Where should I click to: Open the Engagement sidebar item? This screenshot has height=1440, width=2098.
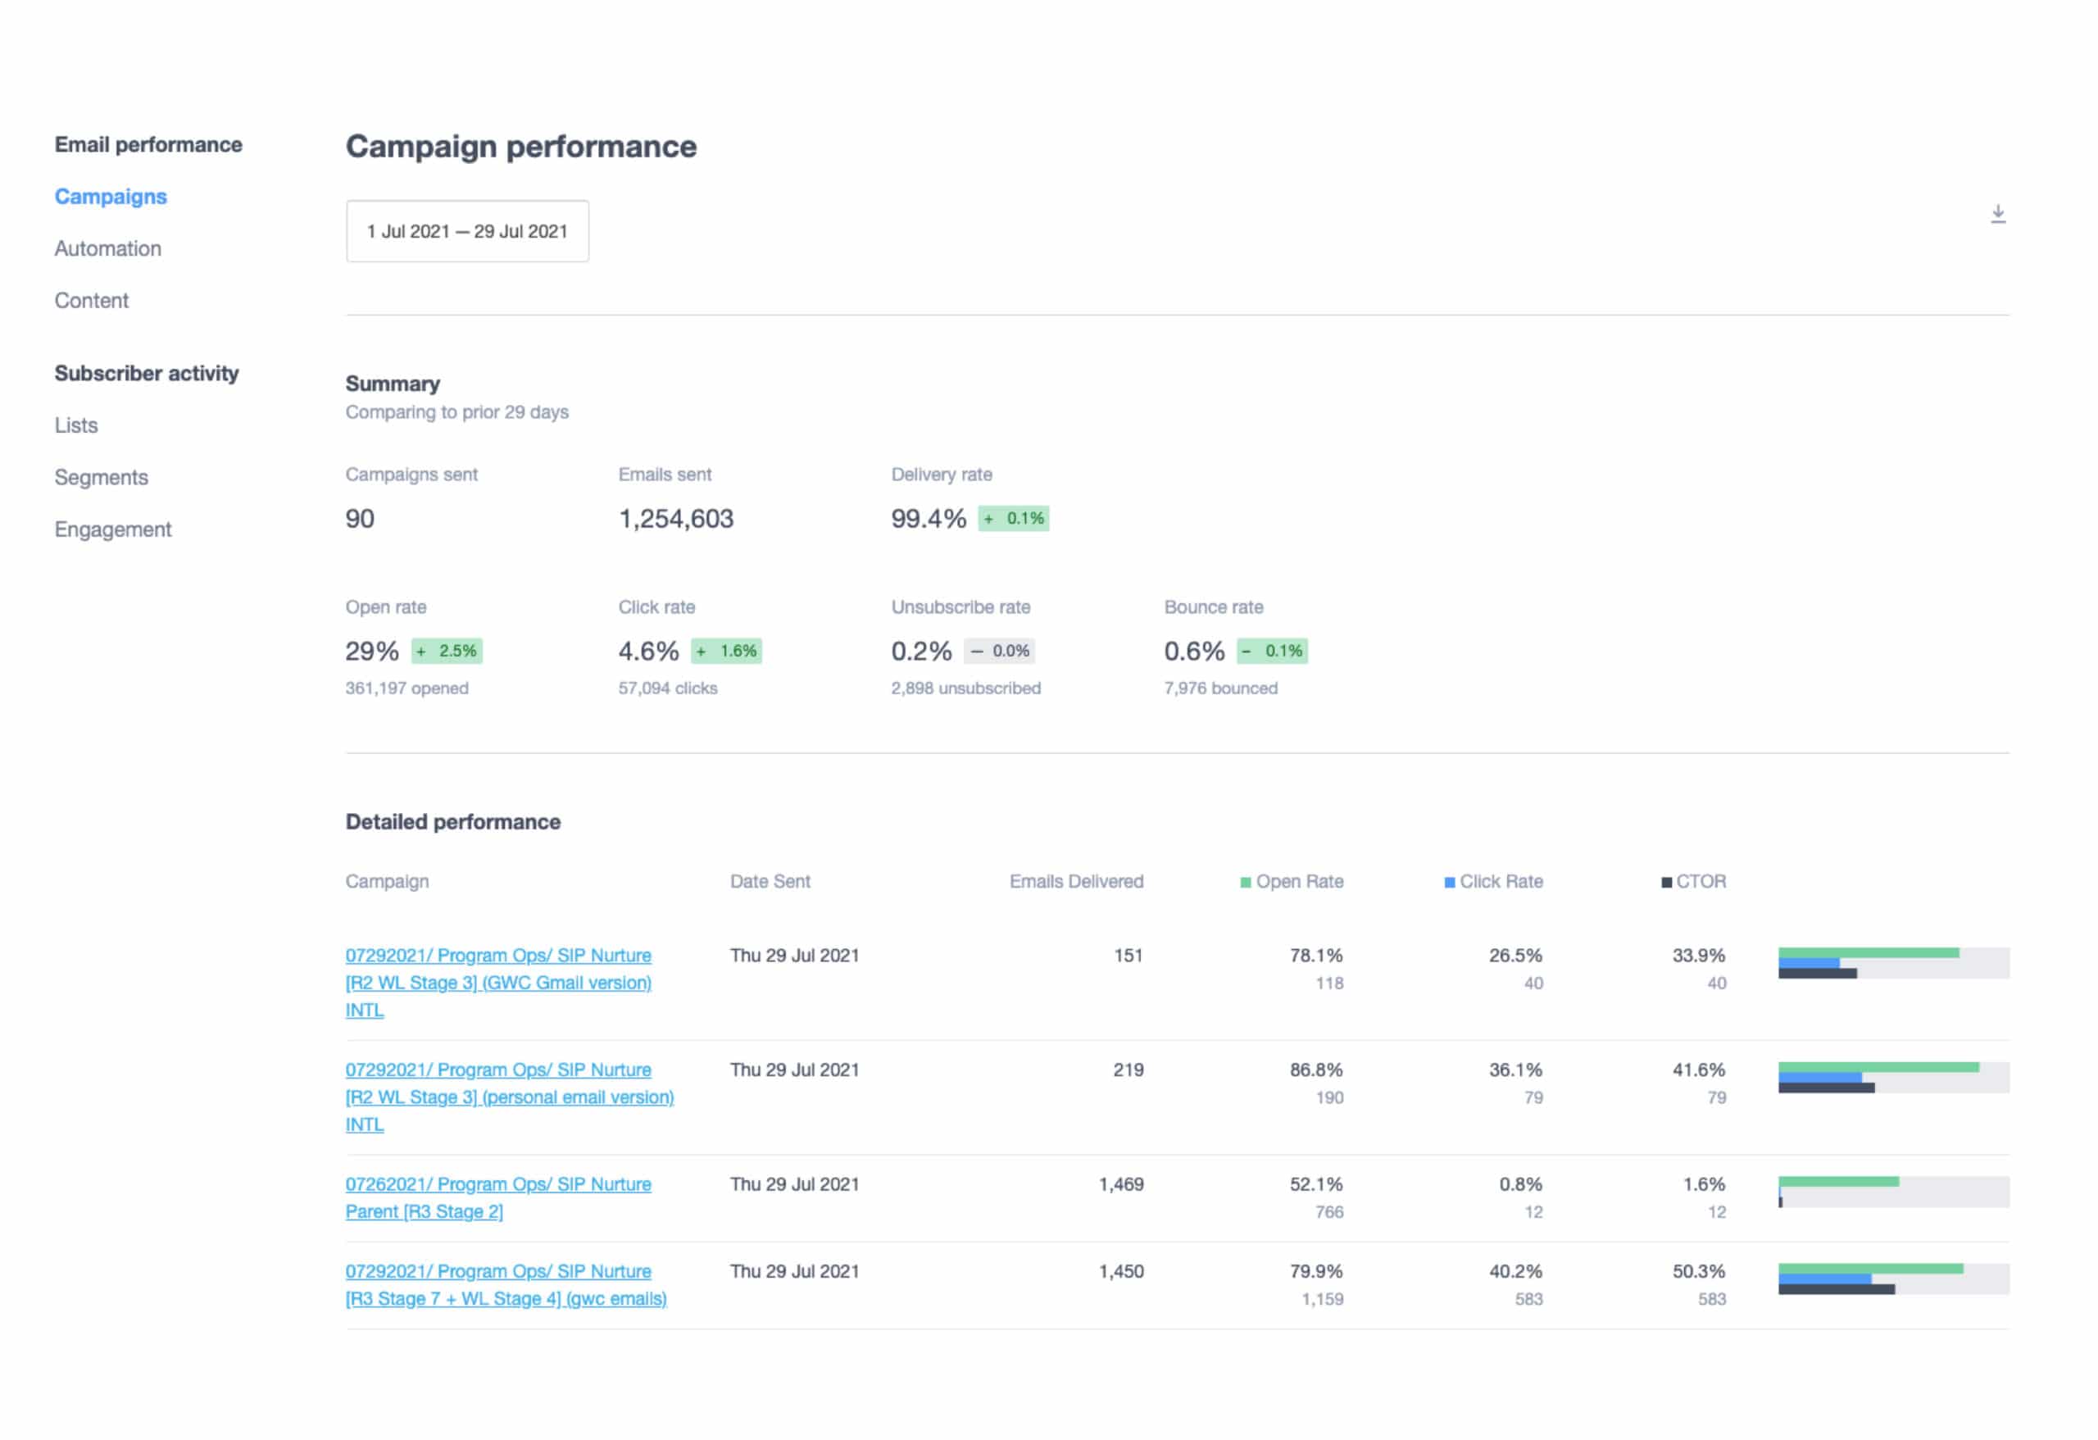[x=113, y=529]
